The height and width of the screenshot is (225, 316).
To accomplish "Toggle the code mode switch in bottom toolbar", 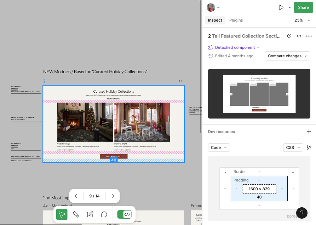I will coord(124,214).
